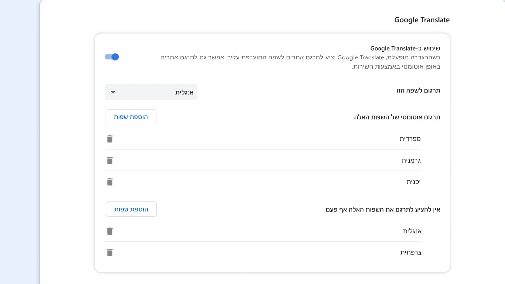The height and width of the screenshot is (284, 505).
Task: Delete צרפתית from never-translate list
Action: coord(110,252)
